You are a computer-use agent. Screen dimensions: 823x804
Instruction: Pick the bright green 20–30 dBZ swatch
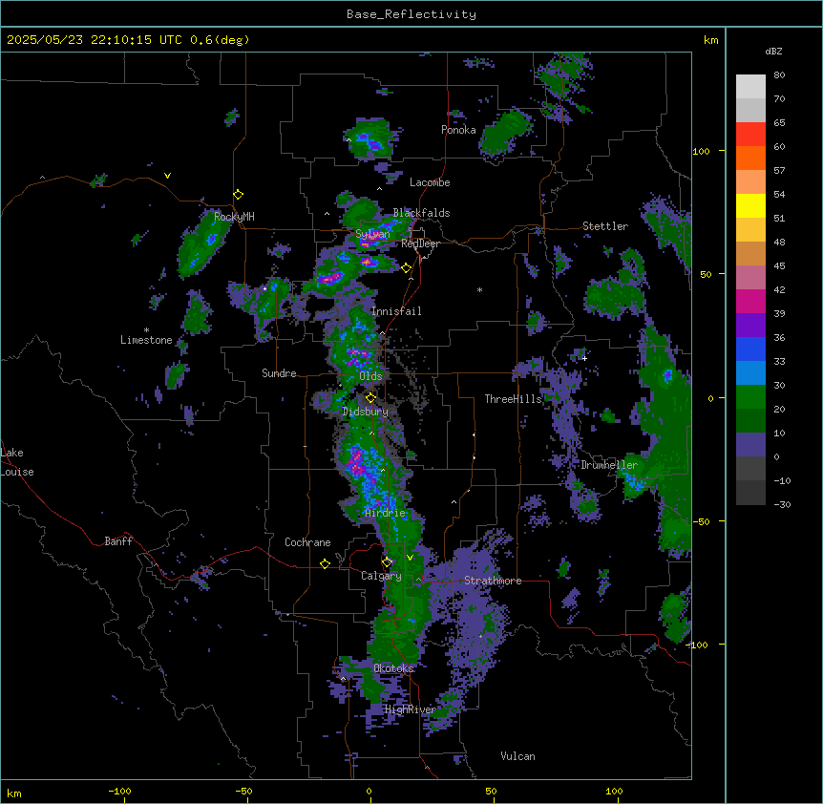tap(750, 397)
